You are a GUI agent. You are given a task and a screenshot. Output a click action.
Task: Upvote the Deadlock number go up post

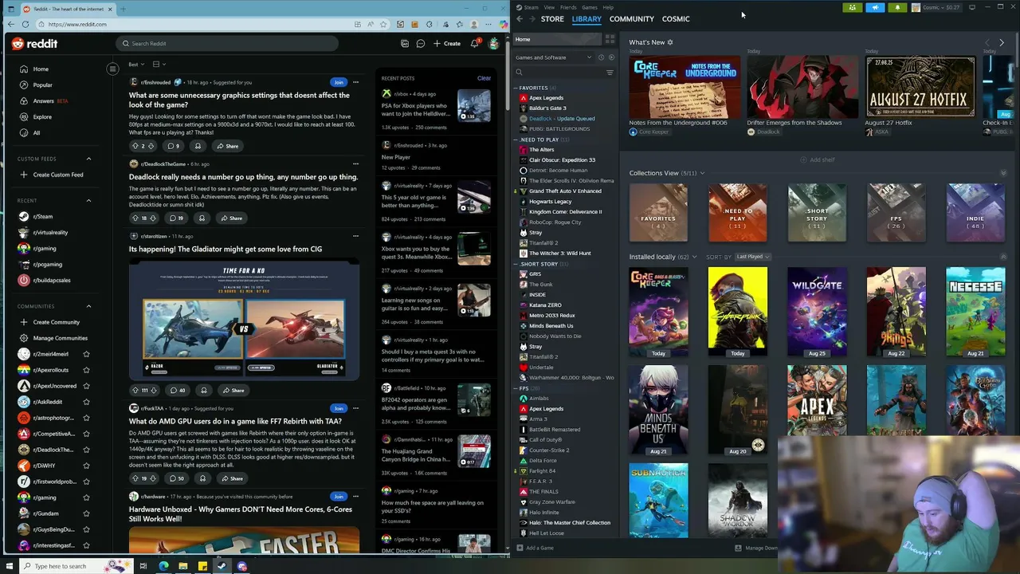pyautogui.click(x=135, y=218)
